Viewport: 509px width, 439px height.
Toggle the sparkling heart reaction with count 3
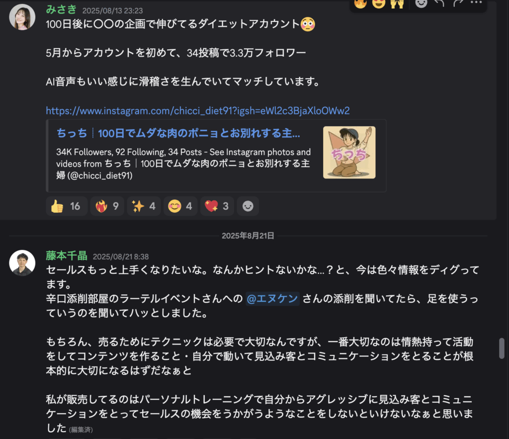click(217, 206)
